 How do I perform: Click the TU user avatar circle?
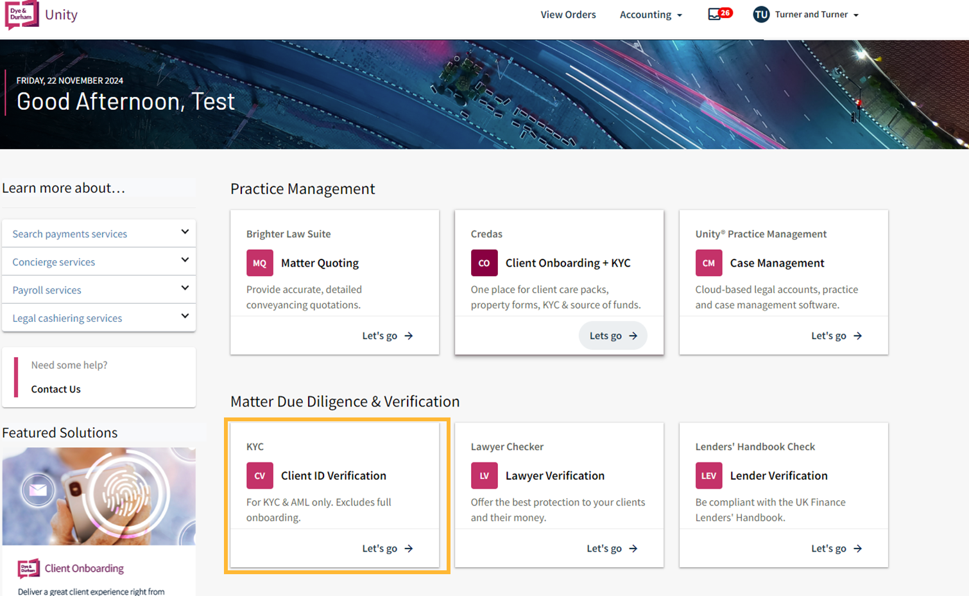pos(761,14)
